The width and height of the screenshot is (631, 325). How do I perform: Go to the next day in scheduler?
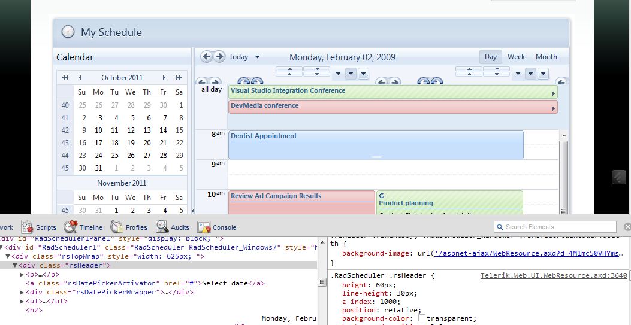coord(219,57)
